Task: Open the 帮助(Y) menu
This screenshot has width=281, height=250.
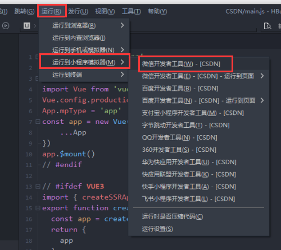Action: (x=157, y=11)
